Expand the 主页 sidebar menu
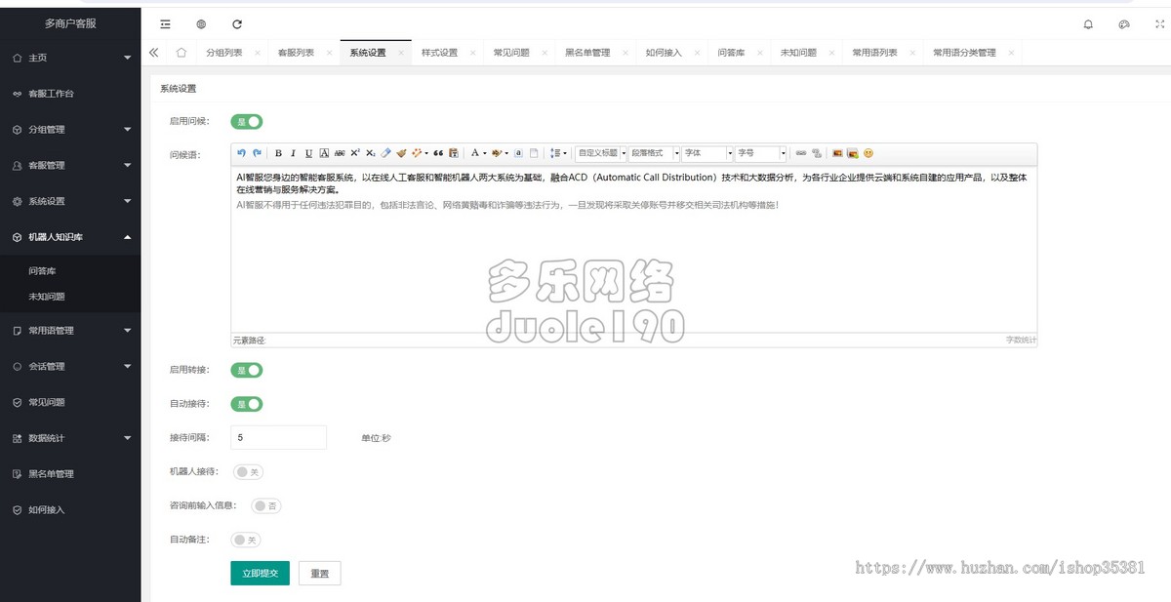This screenshot has height=602, width=1171. [x=70, y=59]
